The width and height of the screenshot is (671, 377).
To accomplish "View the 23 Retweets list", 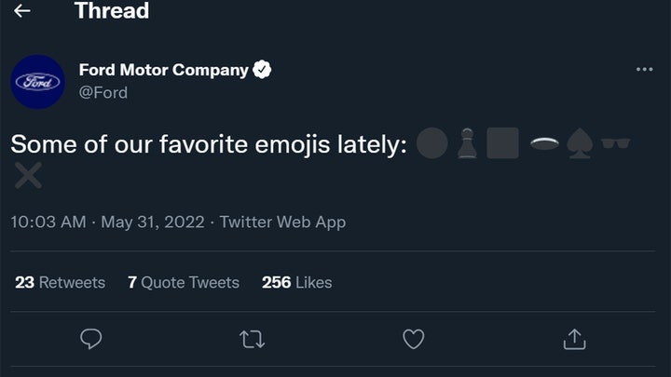I will coord(60,282).
